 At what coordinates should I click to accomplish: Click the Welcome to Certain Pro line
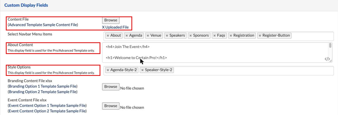[x=137, y=58]
